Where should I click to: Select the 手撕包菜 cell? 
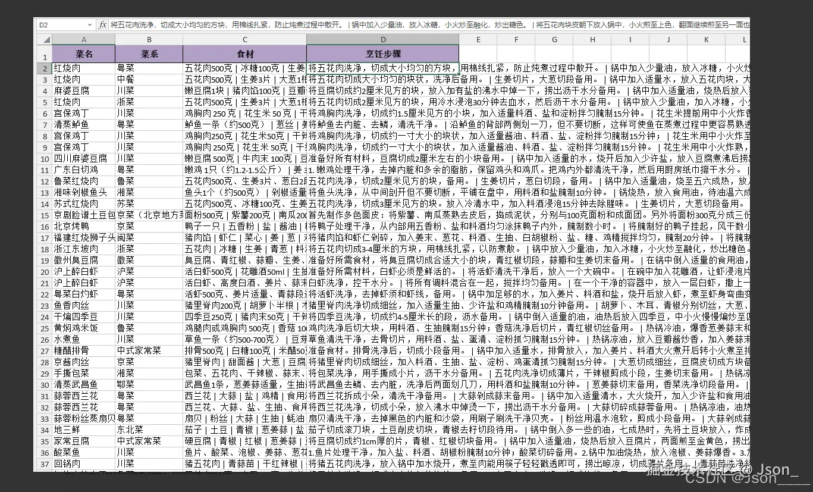(x=83, y=373)
